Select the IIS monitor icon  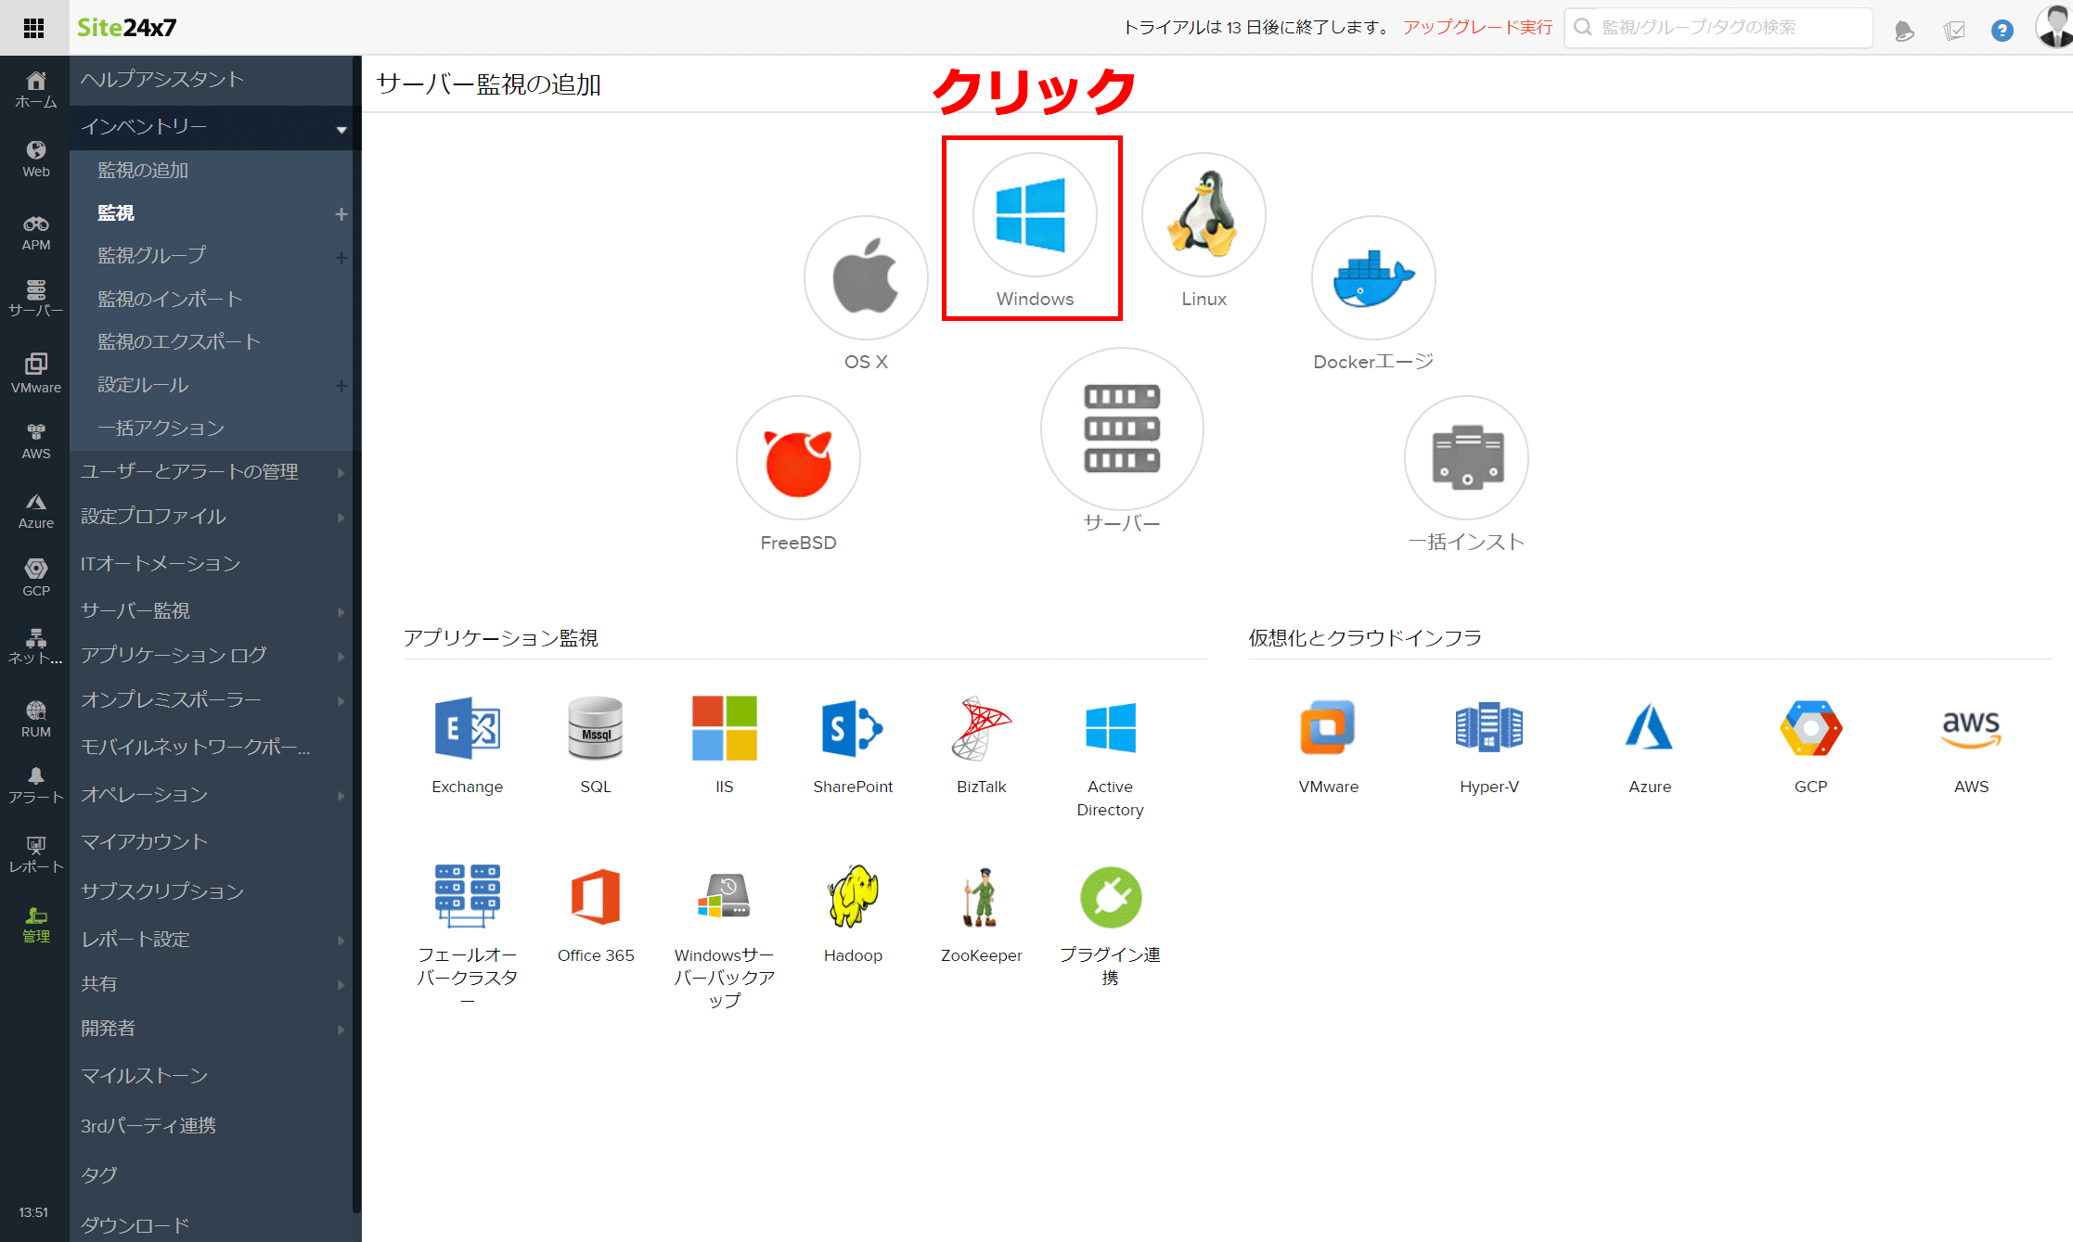click(725, 728)
